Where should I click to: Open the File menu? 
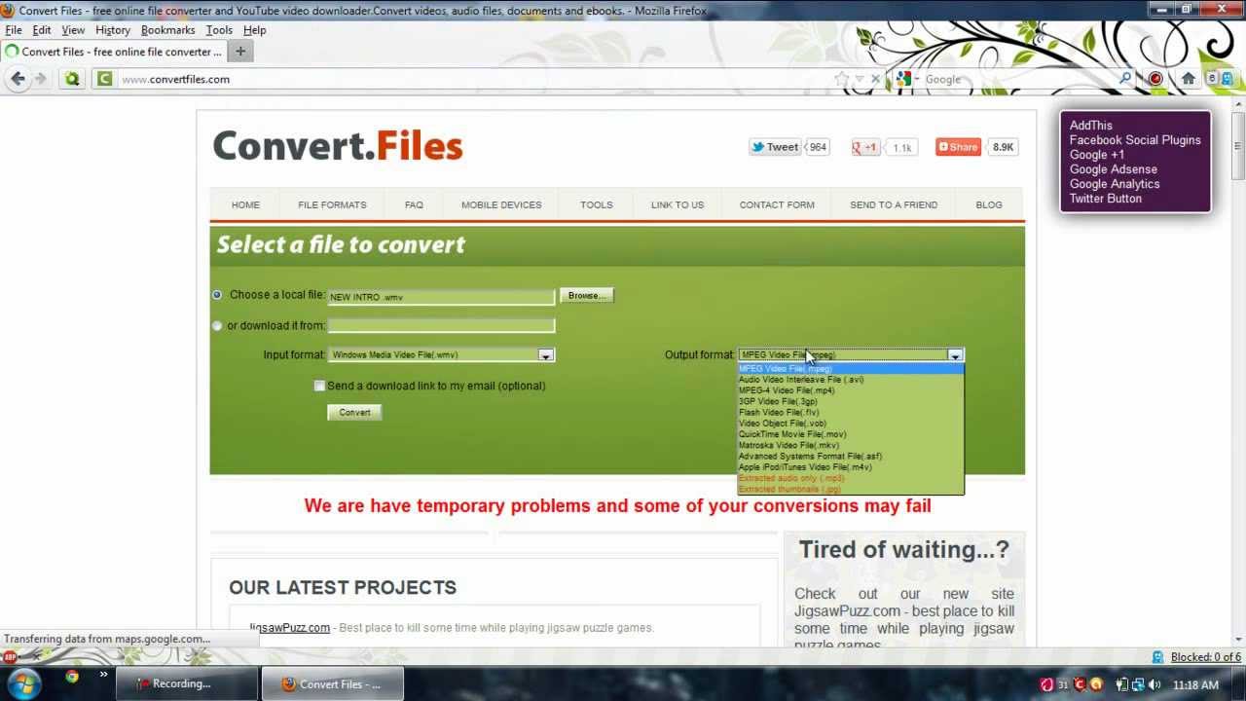click(14, 30)
